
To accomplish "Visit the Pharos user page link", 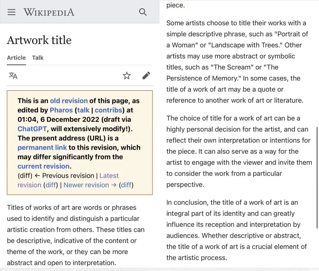I will (61, 110).
